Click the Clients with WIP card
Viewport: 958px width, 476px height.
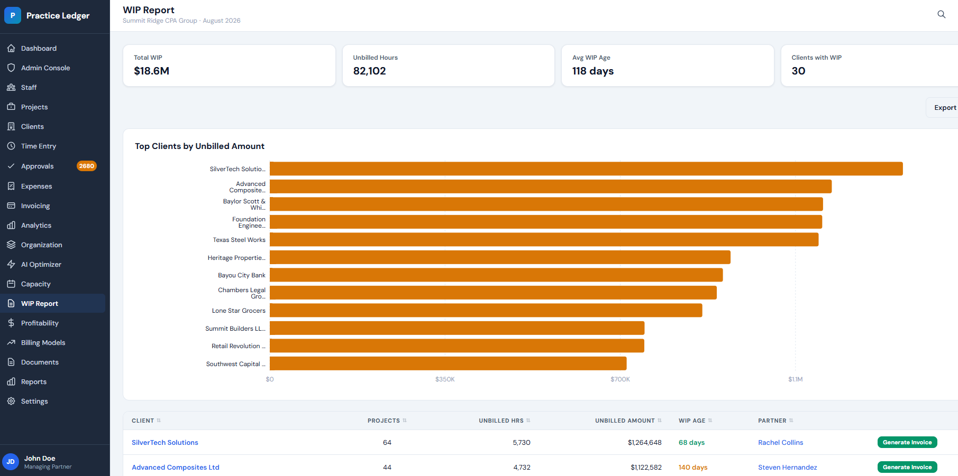[x=870, y=66]
